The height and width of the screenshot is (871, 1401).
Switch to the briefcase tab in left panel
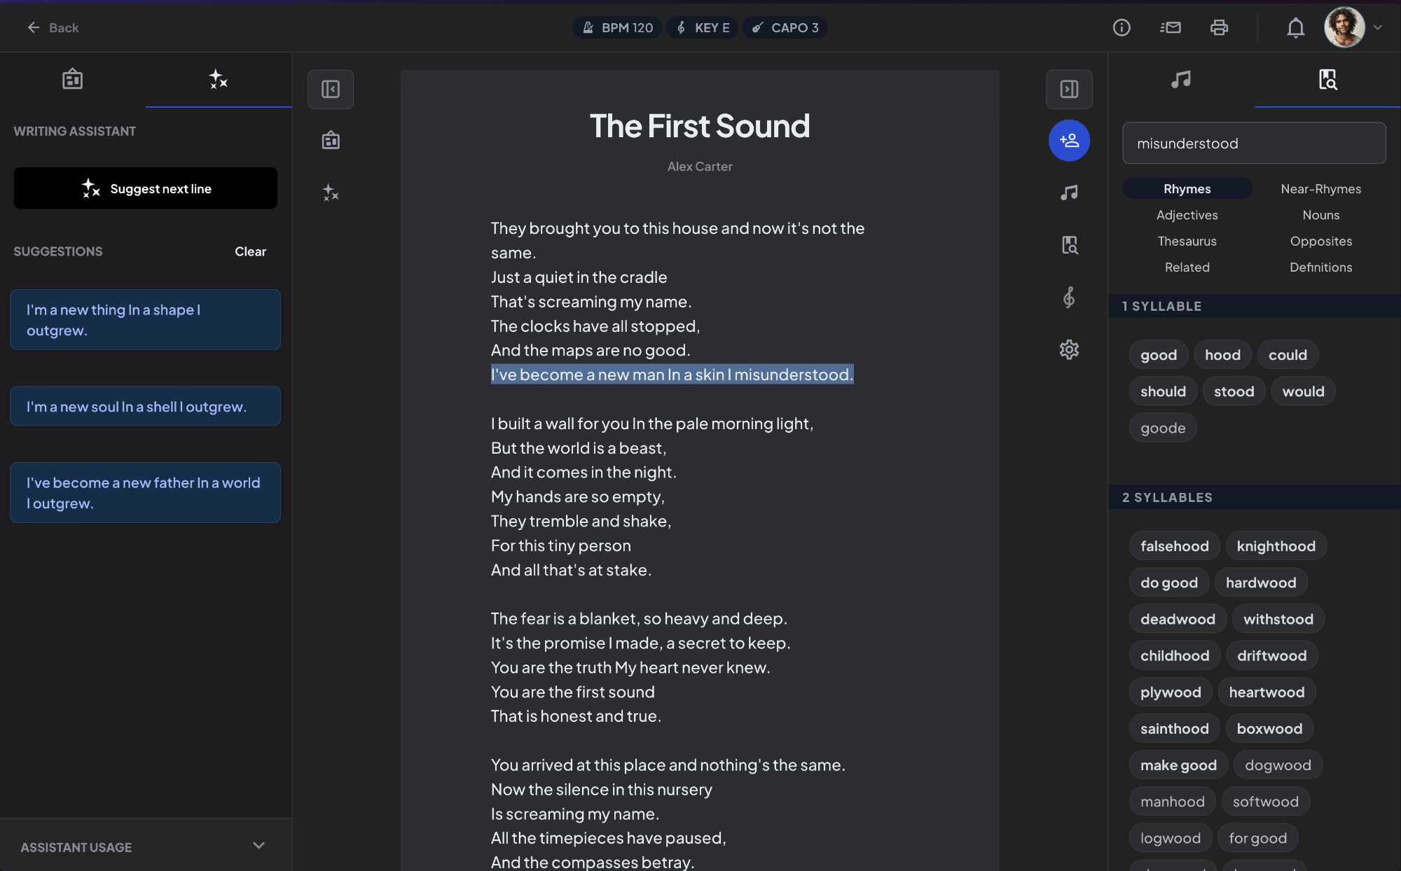pyautogui.click(x=73, y=79)
